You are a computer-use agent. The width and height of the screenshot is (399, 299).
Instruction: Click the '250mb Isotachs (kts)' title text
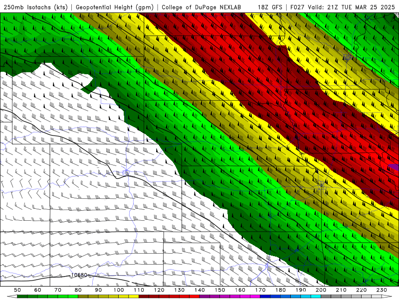(36, 7)
